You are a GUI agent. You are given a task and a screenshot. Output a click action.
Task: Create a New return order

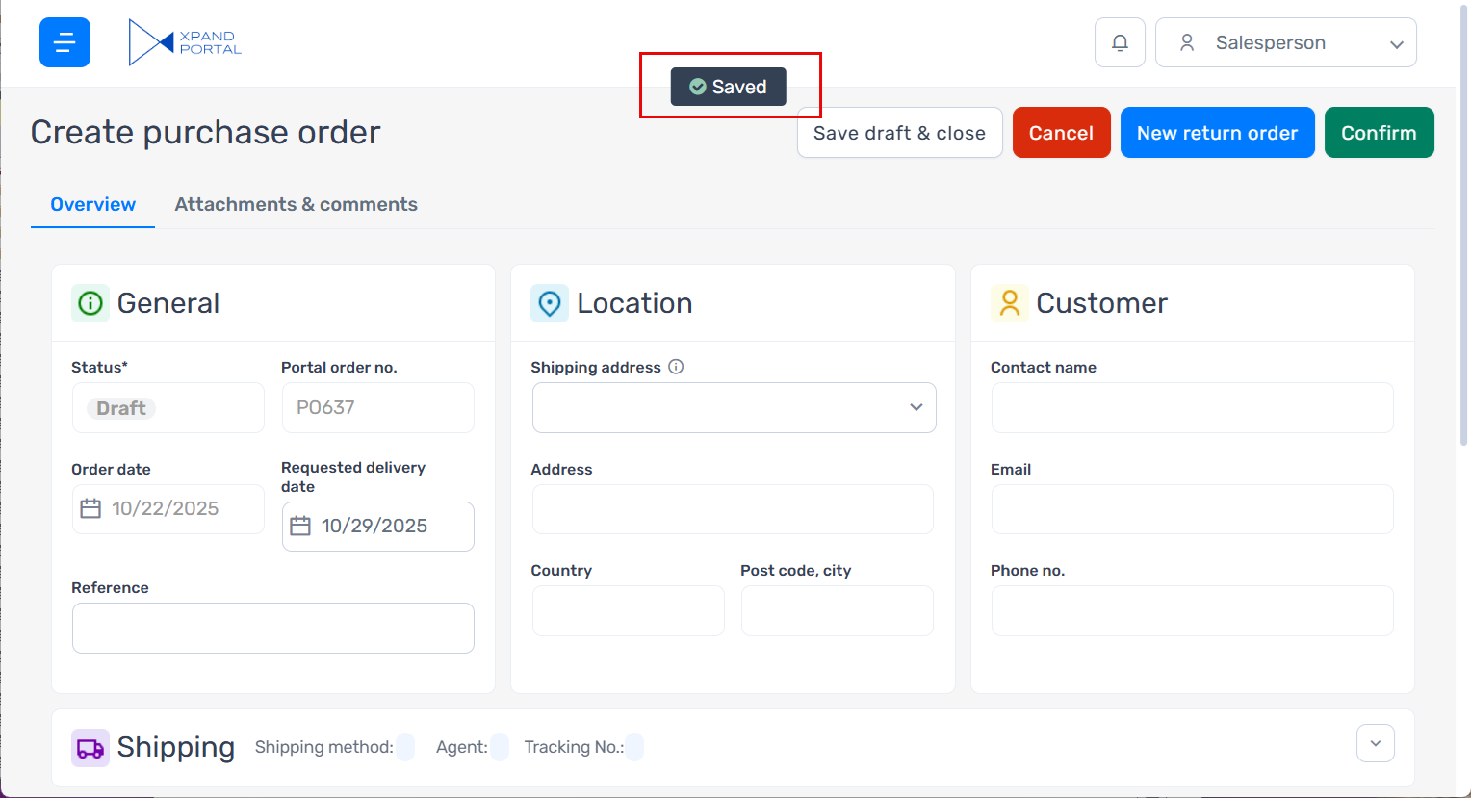(1217, 133)
